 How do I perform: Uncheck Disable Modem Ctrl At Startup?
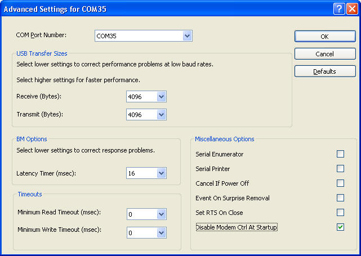340,227
